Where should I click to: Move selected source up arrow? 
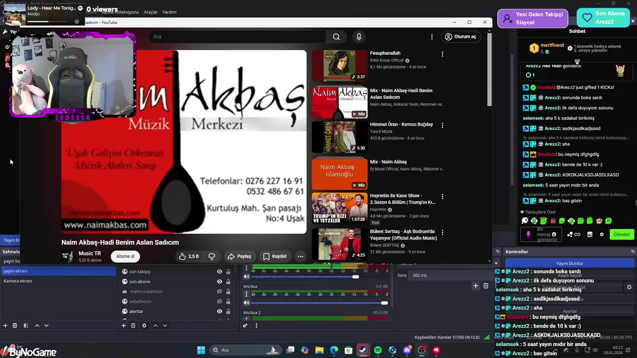pyautogui.click(x=155, y=326)
